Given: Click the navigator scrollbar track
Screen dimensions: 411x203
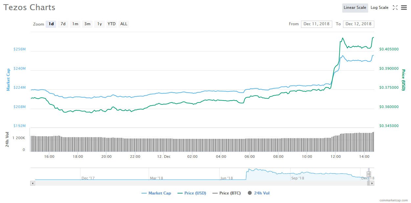Looking at the screenshot, I should [x=202, y=183].
